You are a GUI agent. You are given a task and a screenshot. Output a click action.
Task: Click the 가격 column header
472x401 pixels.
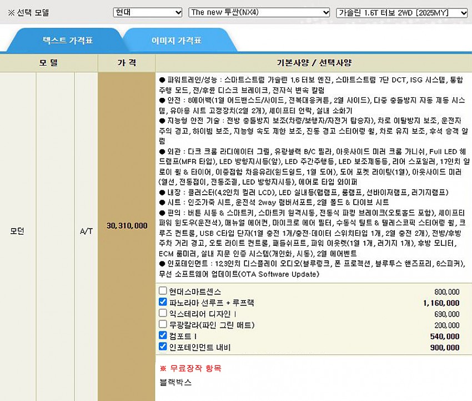click(x=127, y=63)
